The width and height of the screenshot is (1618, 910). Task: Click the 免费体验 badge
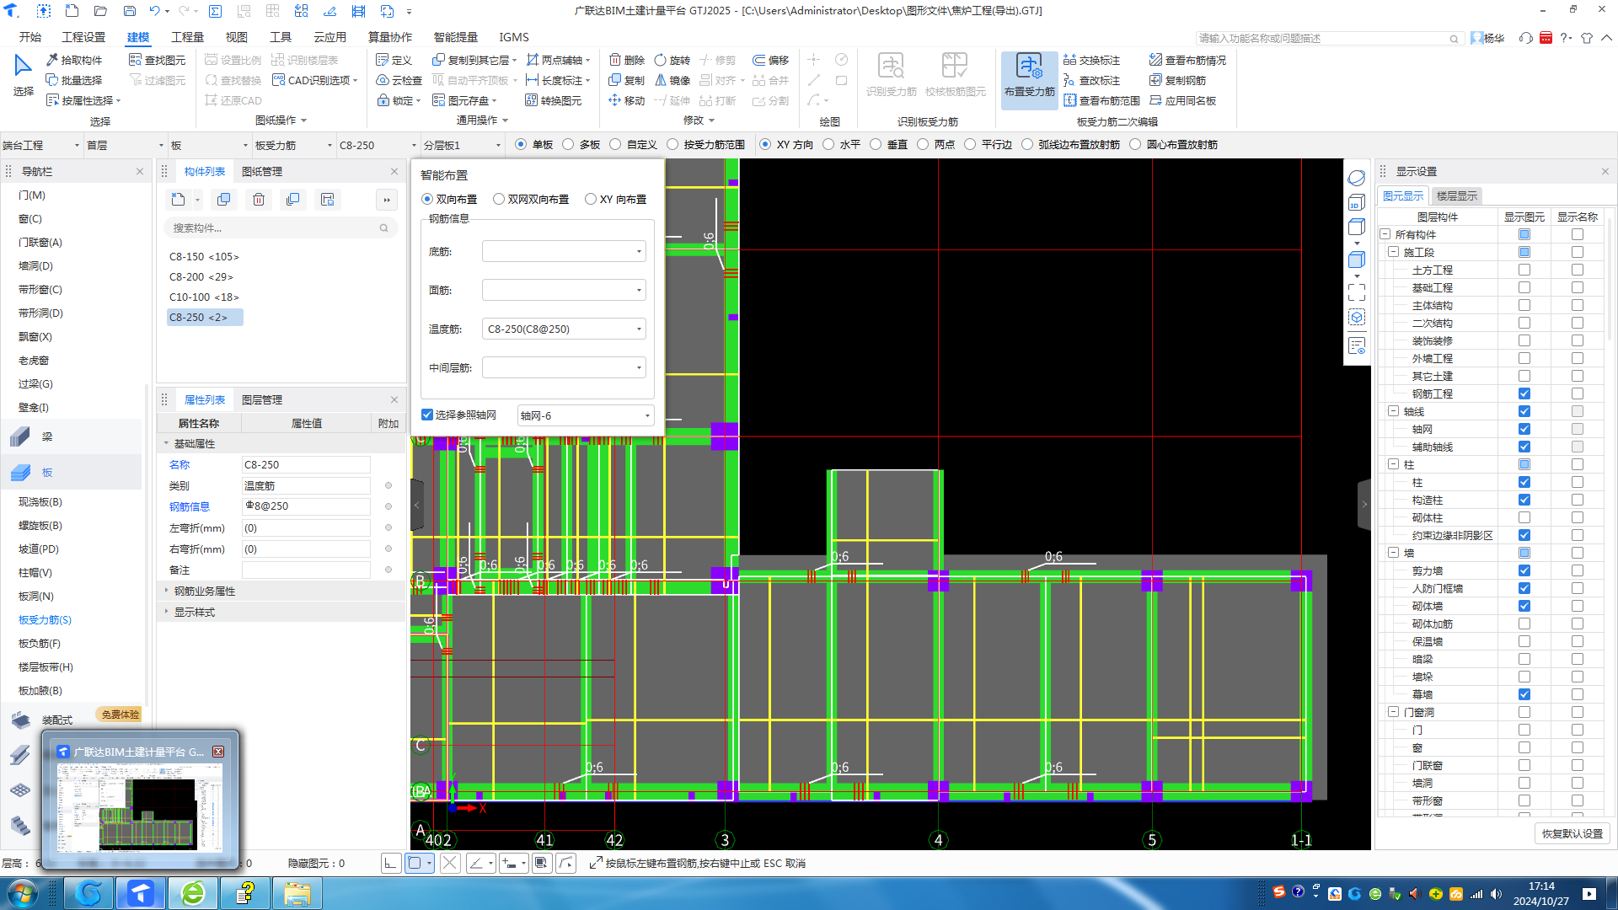coord(120,715)
